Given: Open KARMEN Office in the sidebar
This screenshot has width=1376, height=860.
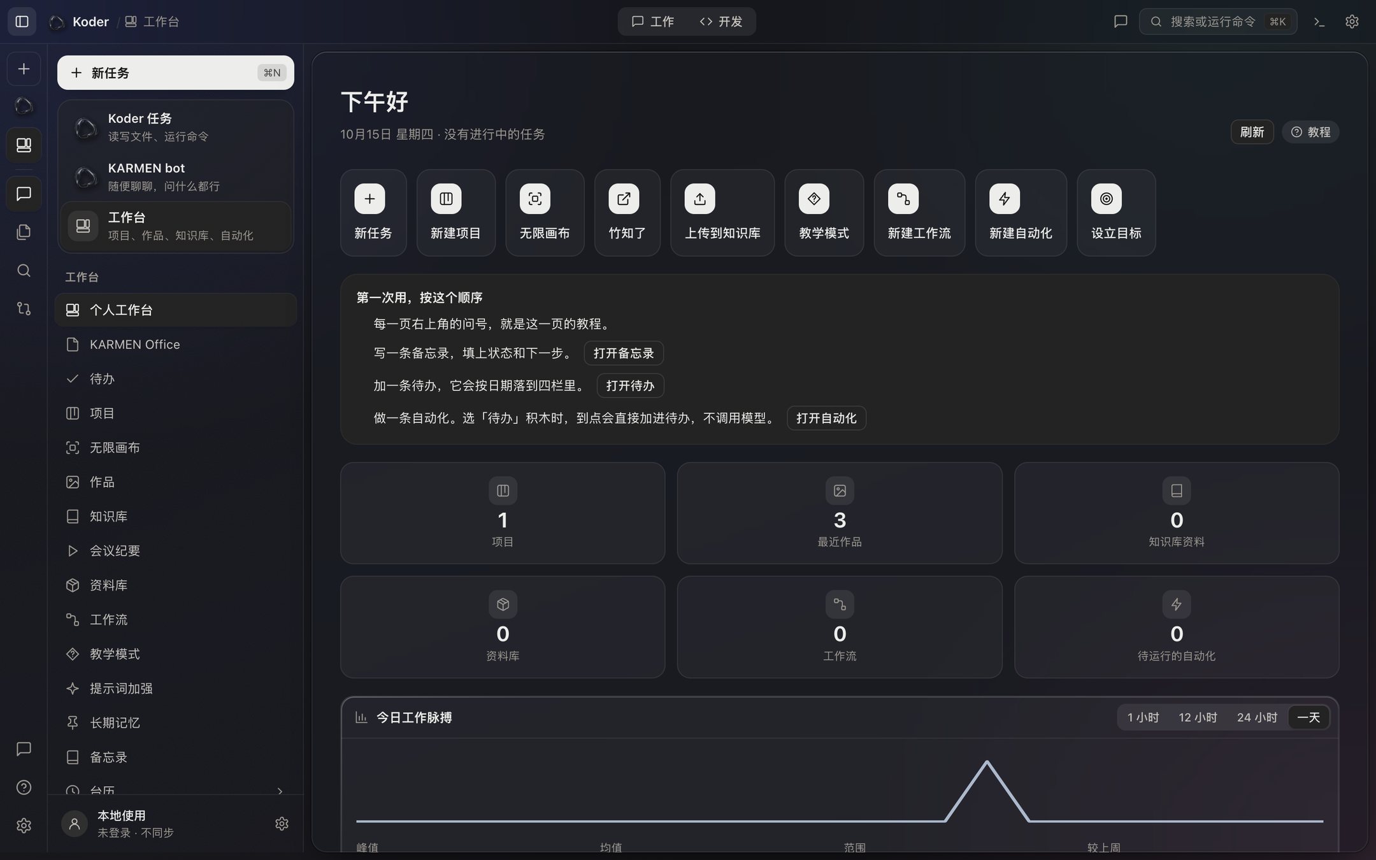Looking at the screenshot, I should point(175,345).
